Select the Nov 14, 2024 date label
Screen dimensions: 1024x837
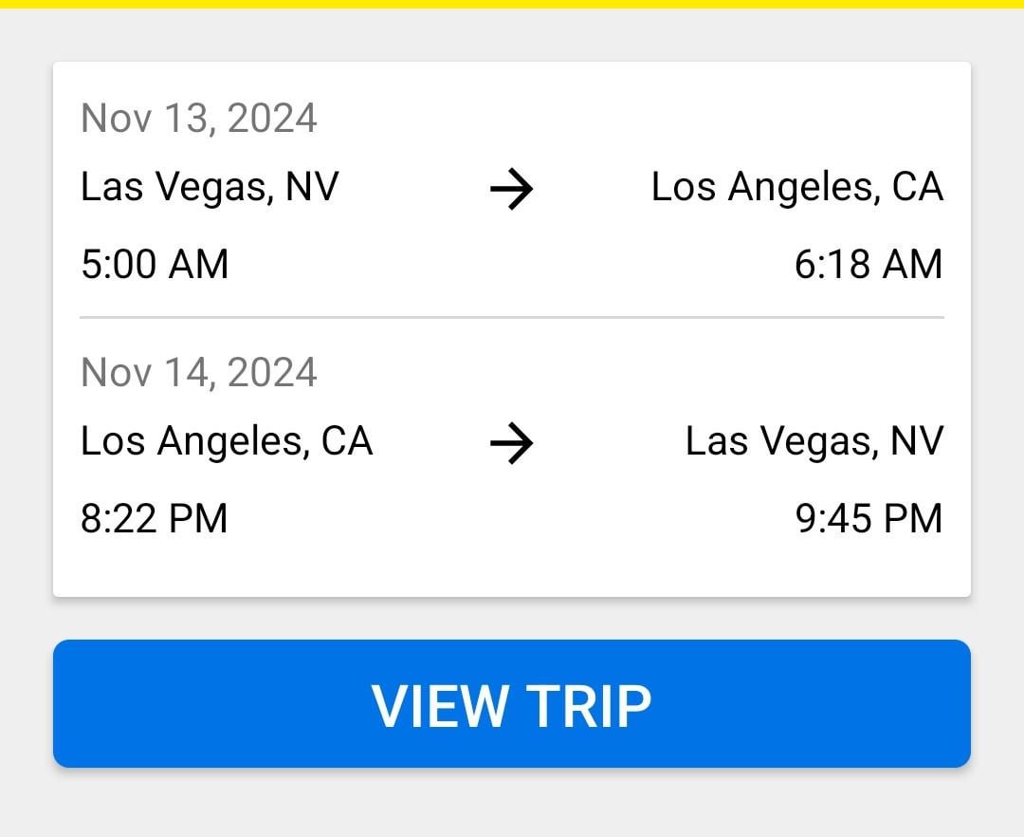pos(199,372)
